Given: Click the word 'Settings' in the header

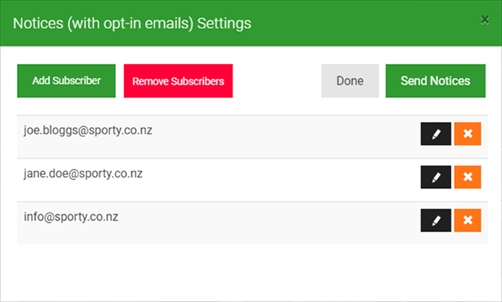Looking at the screenshot, I should click(x=224, y=23).
